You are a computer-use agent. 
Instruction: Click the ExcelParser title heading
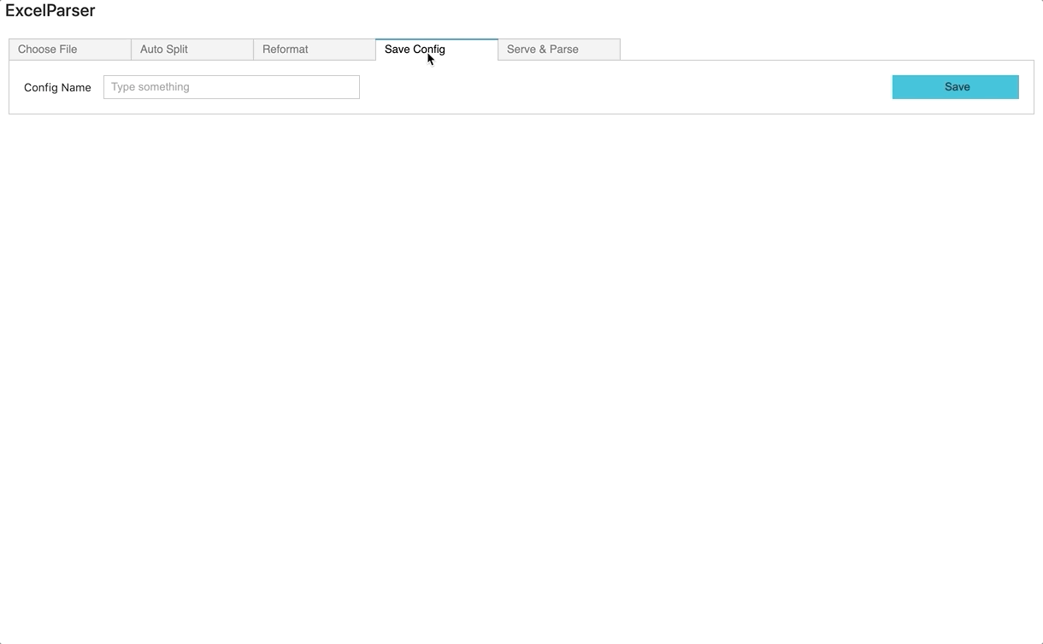[x=51, y=10]
